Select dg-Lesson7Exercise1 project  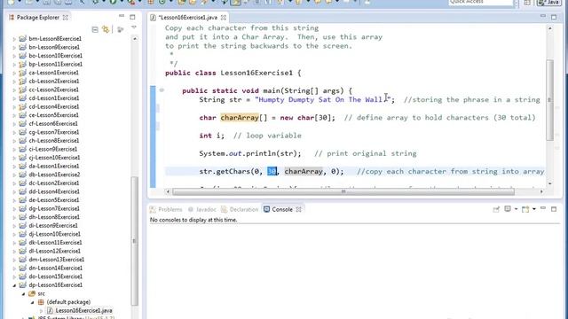click(x=53, y=209)
